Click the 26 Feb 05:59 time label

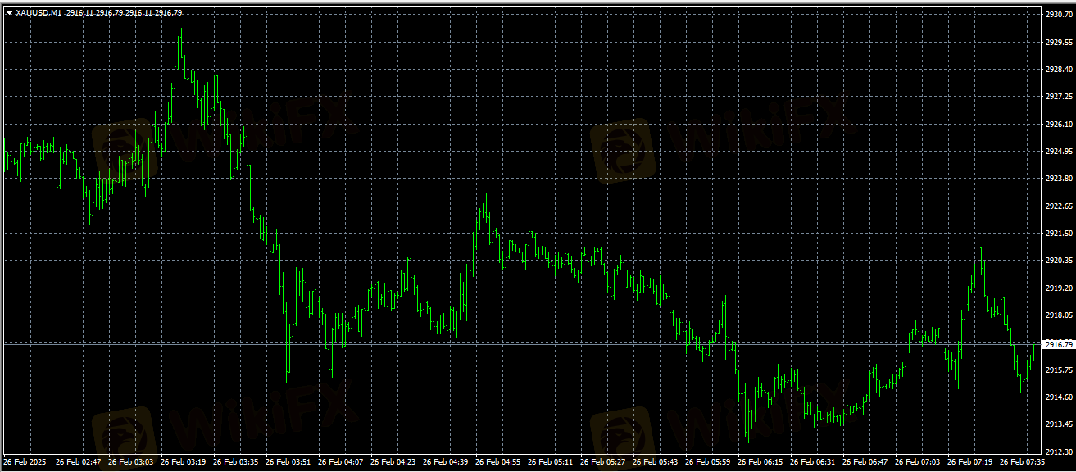[x=708, y=463]
